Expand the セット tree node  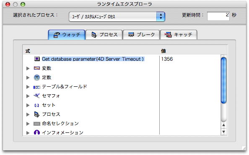tap(28, 105)
